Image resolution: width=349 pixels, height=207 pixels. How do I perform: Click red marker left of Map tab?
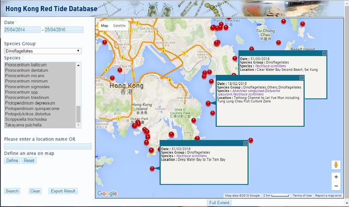tap(104, 42)
